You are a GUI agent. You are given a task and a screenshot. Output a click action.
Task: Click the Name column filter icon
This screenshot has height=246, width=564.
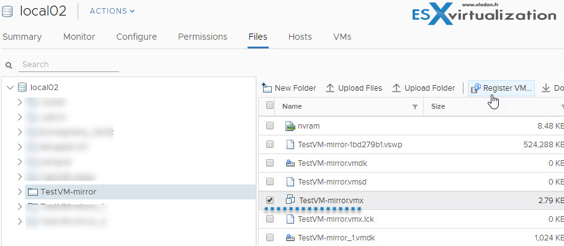click(x=414, y=107)
